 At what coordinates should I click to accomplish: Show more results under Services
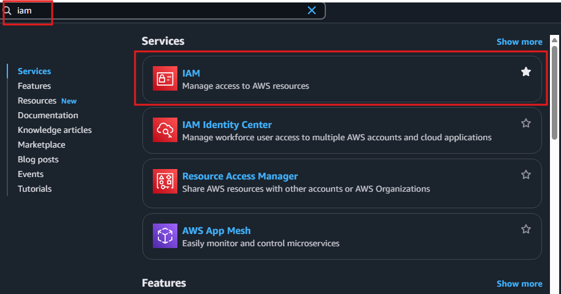(519, 42)
